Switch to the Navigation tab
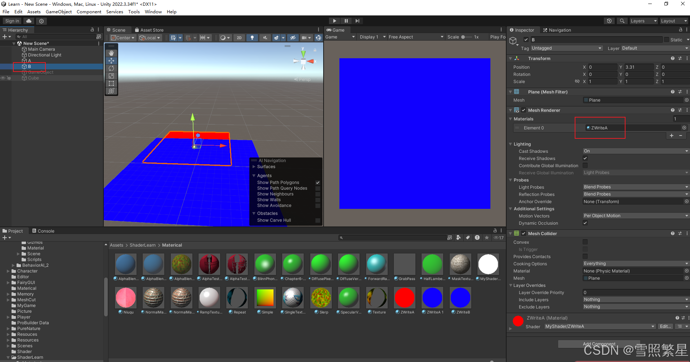The width and height of the screenshot is (690, 362). point(557,30)
